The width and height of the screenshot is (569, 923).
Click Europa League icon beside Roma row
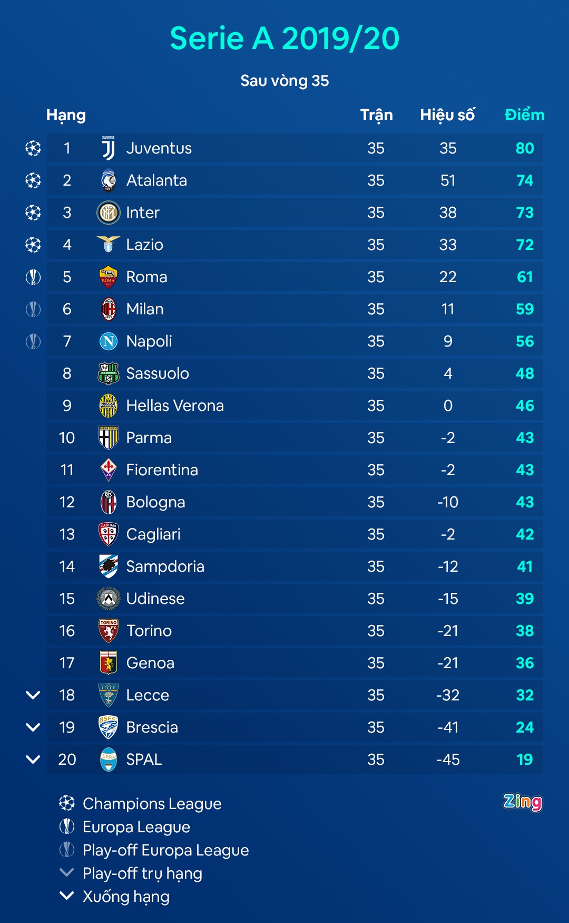click(x=33, y=277)
